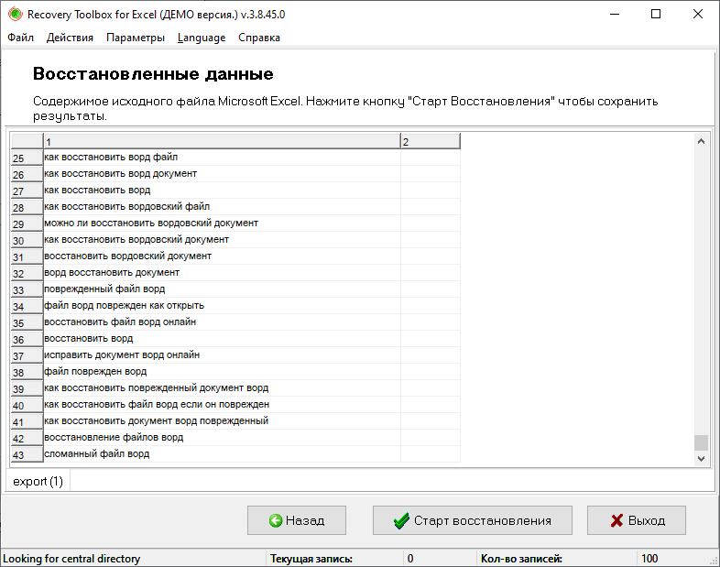Select cell 'поврежденный файл ворд'

222,289
